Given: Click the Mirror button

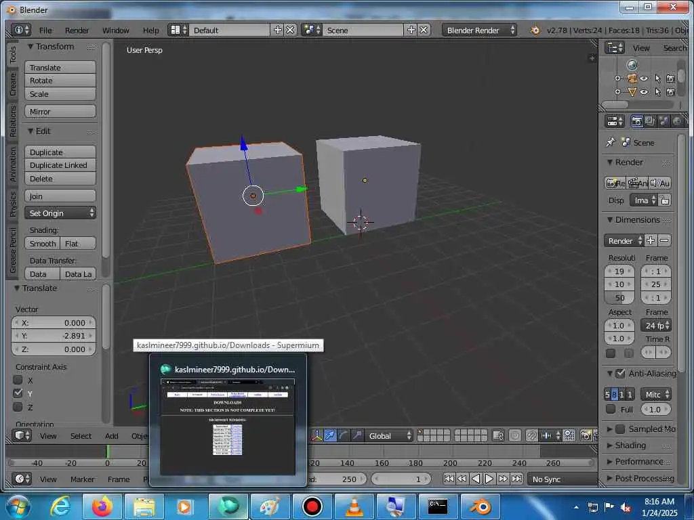Looking at the screenshot, I should 60,112.
